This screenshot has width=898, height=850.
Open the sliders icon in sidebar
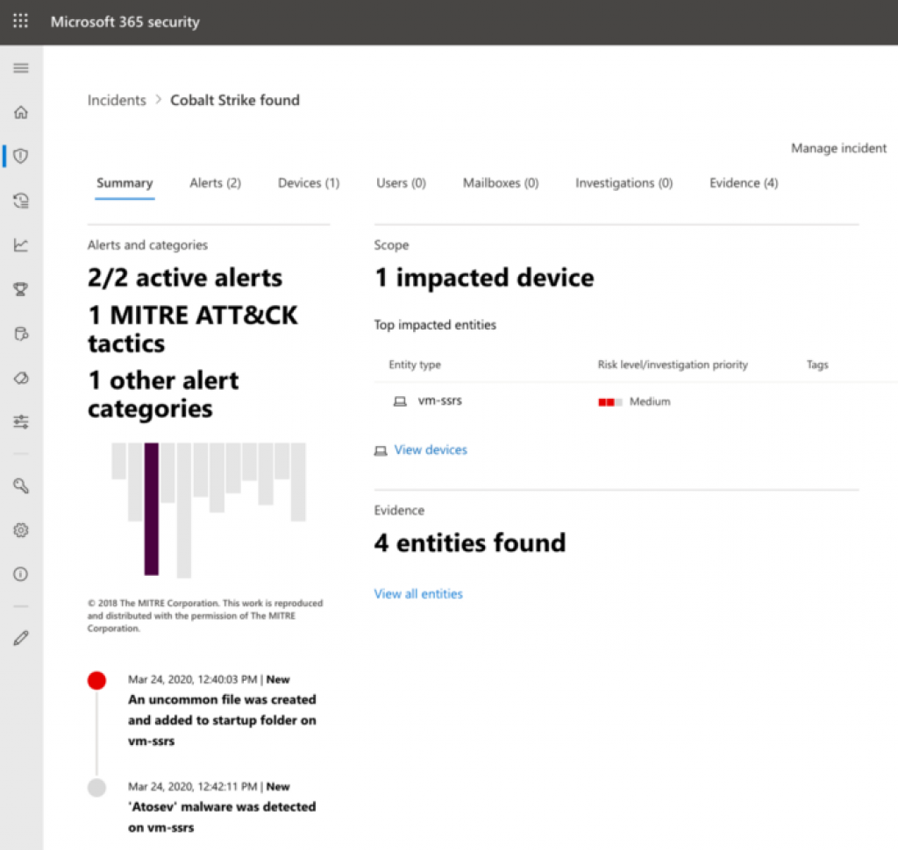pyautogui.click(x=21, y=422)
